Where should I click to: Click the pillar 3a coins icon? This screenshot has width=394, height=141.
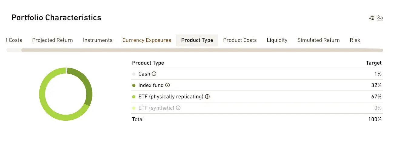(x=372, y=18)
